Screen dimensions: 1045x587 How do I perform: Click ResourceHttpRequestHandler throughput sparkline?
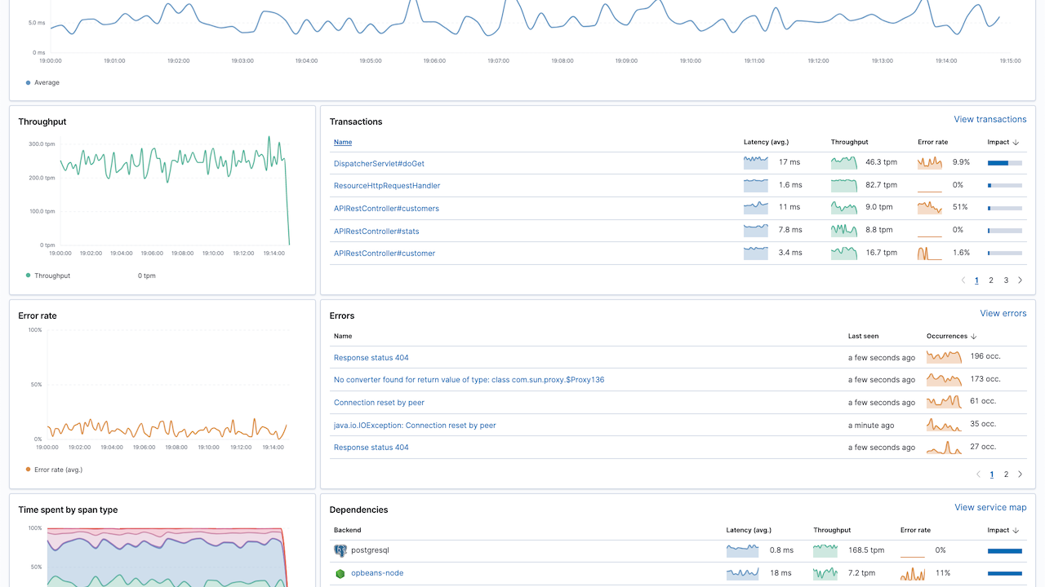[x=843, y=185]
